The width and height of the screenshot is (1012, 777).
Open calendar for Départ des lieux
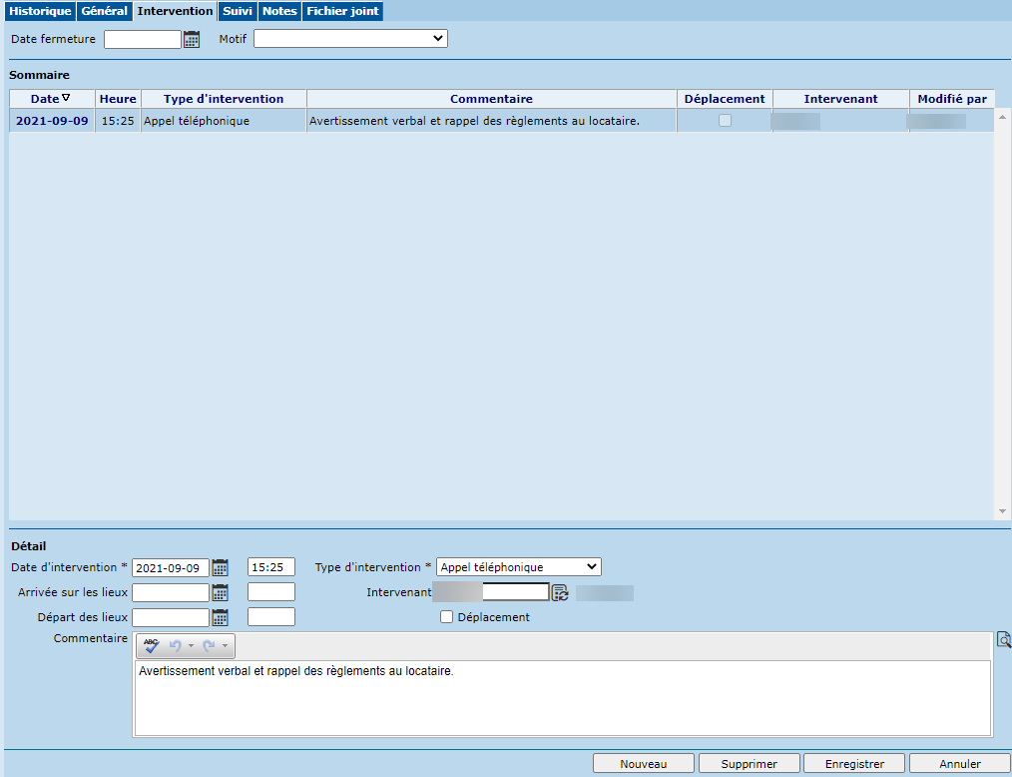pos(221,617)
